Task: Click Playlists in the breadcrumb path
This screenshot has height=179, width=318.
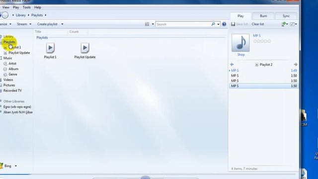Action: tap(37, 15)
